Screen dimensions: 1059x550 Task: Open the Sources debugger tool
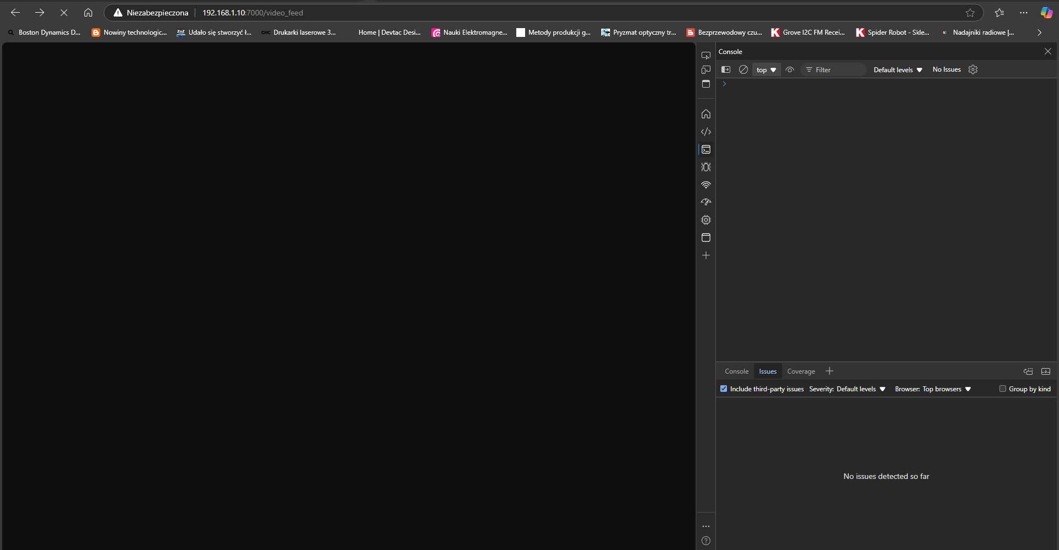point(706,167)
